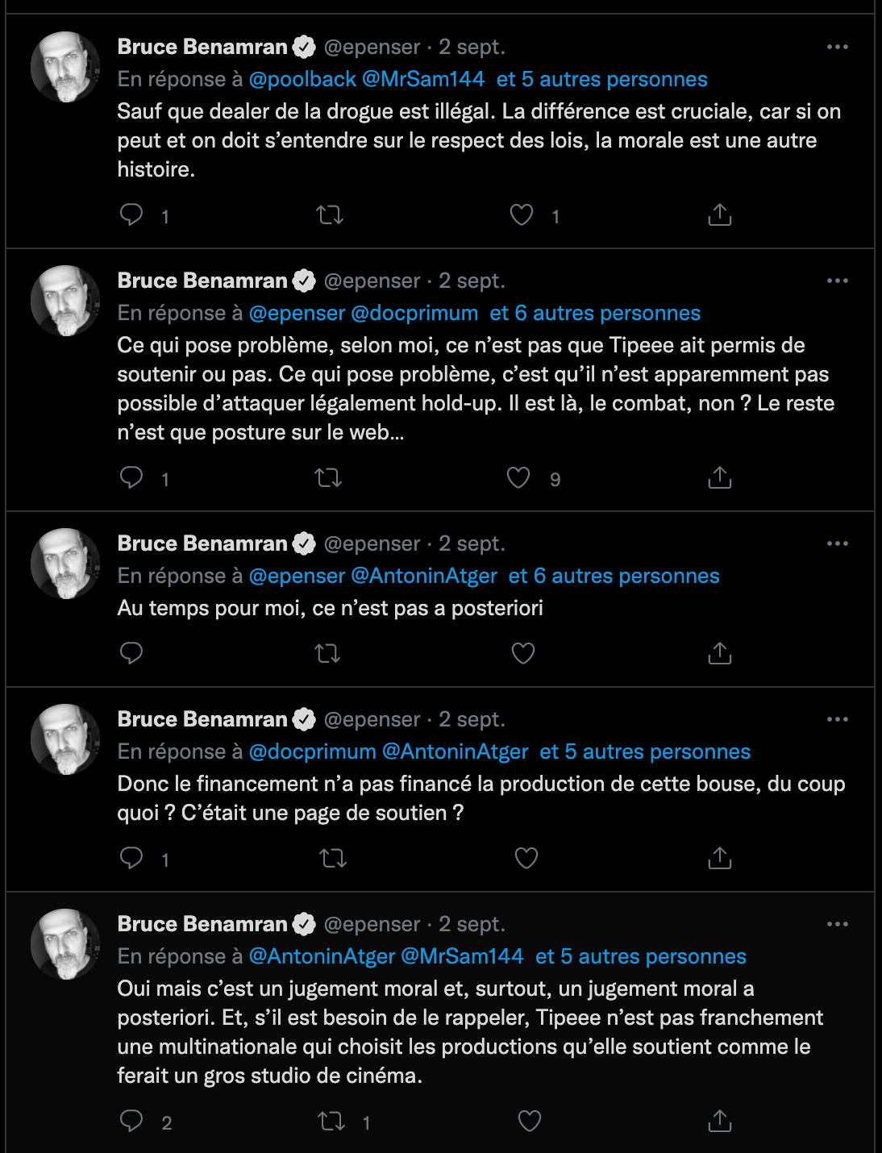This screenshot has width=882, height=1153.
Task: Open more options on the first tweet
Action: point(838,47)
